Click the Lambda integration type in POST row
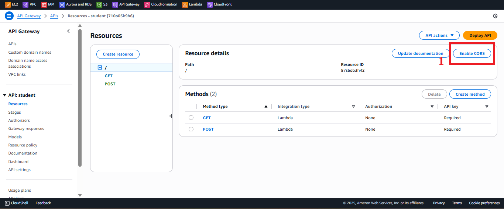 (x=285, y=129)
